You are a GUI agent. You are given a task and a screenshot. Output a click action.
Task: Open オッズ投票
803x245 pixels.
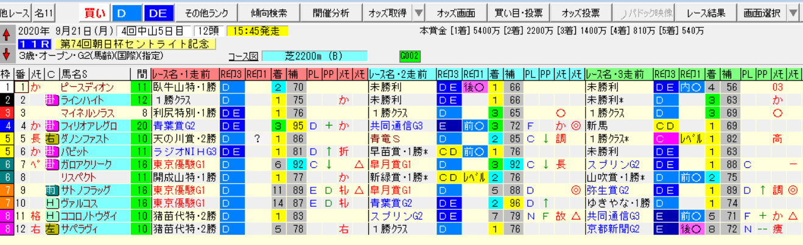(581, 13)
